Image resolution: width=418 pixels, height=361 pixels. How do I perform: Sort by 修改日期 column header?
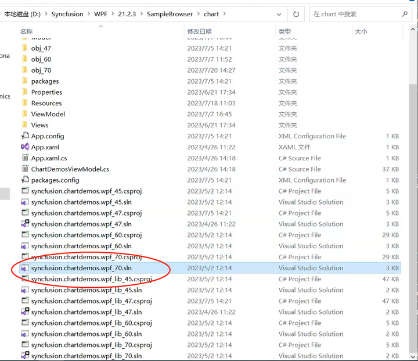pyautogui.click(x=199, y=31)
